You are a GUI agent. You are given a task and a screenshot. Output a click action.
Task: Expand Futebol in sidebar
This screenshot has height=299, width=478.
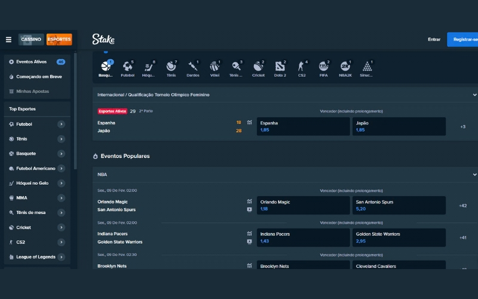[62, 124]
